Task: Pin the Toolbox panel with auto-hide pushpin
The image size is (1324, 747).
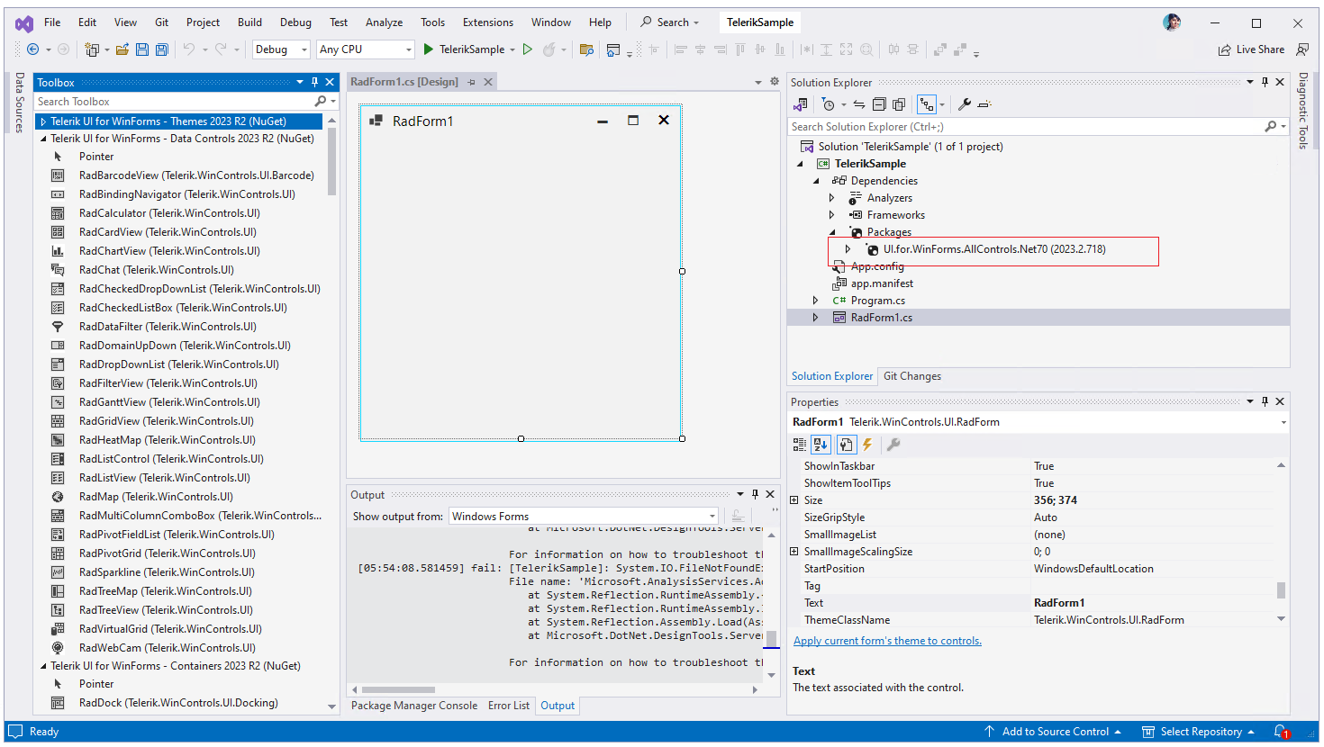Action: 314,82
